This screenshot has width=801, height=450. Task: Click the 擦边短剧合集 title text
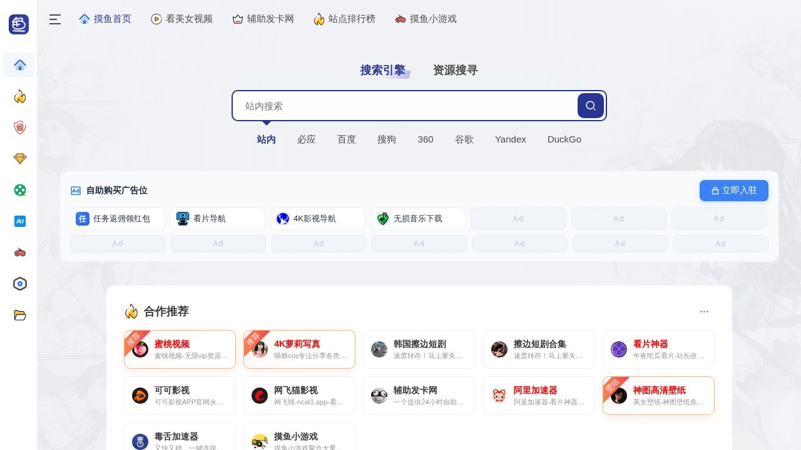(x=540, y=344)
